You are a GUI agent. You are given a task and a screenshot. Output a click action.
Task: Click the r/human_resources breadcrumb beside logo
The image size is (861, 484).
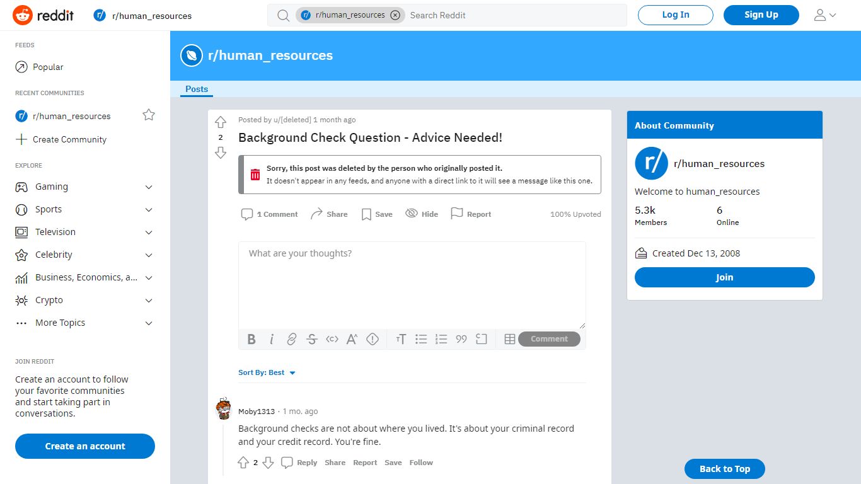[142, 16]
